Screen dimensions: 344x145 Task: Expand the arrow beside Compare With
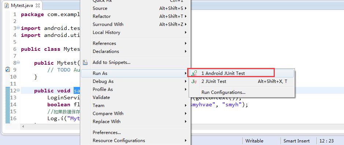click(x=186, y=114)
